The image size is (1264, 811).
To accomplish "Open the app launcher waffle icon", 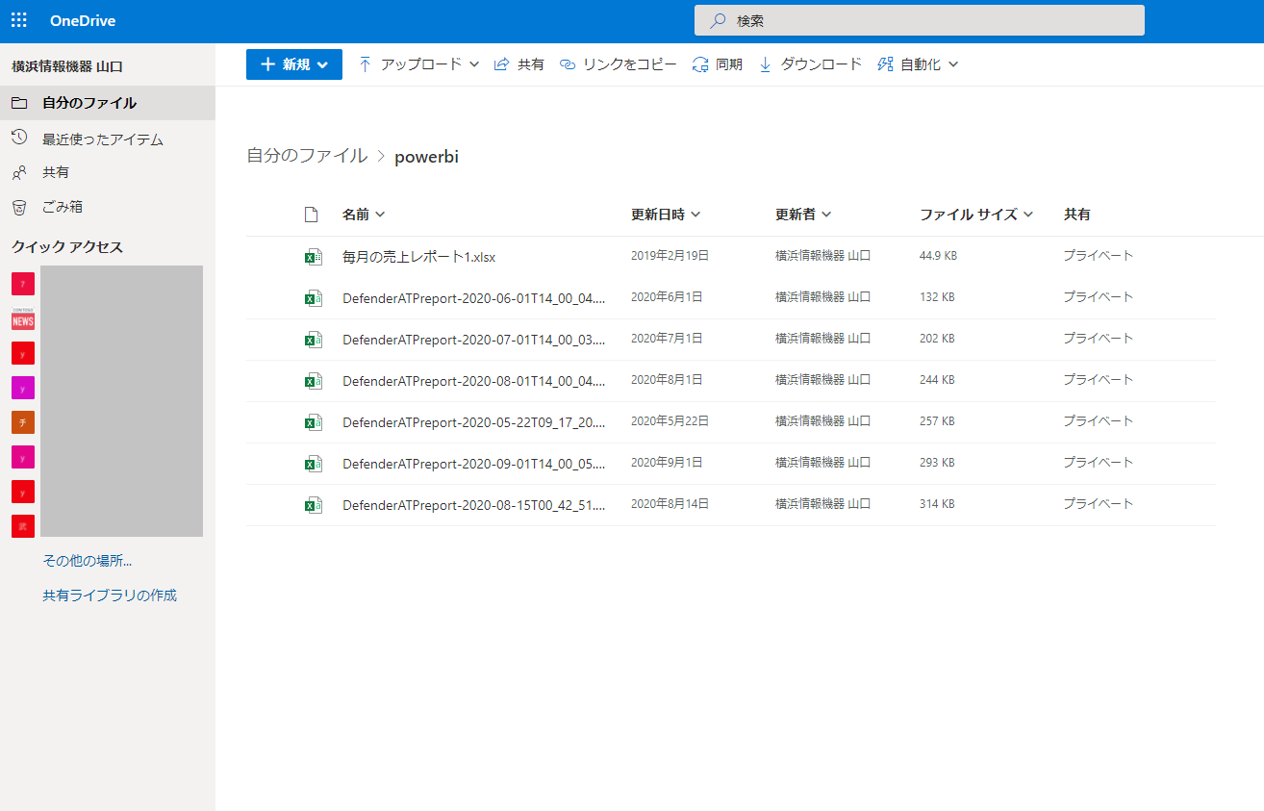I will click(x=19, y=20).
